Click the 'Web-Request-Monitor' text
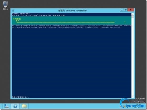Viewport: 147px width, 110px height. click(113, 26)
